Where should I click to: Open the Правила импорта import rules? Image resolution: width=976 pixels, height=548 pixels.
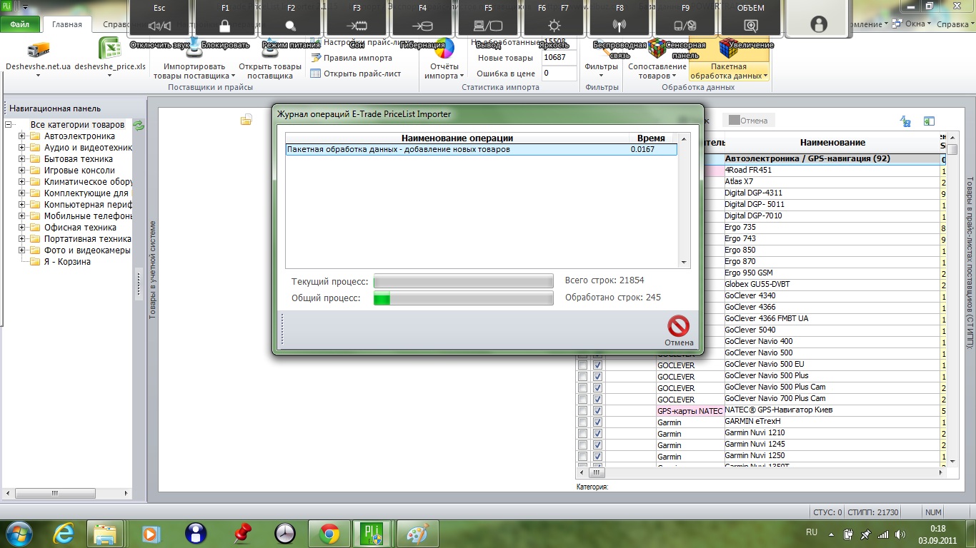point(357,58)
